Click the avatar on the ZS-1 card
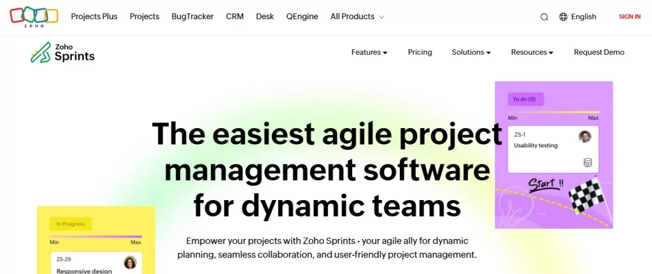 coord(585,136)
